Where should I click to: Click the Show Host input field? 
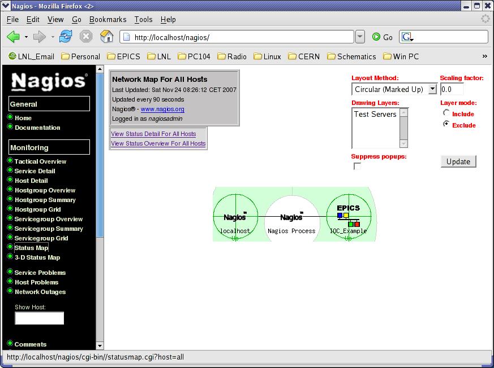pos(39,318)
